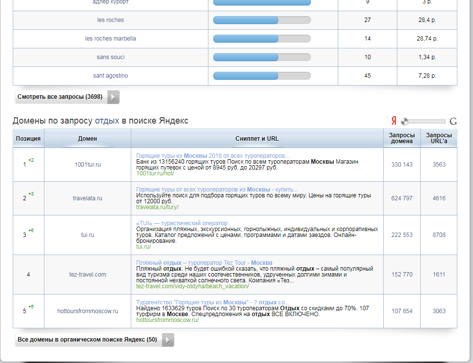
Task: Open snippet 'Турагентство "Горящие туры из Москвы"'
Action: pos(213,302)
